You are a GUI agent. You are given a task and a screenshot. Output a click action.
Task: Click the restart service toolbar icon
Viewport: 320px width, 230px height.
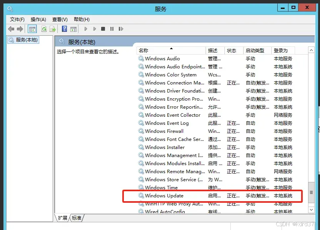[x=121, y=29]
